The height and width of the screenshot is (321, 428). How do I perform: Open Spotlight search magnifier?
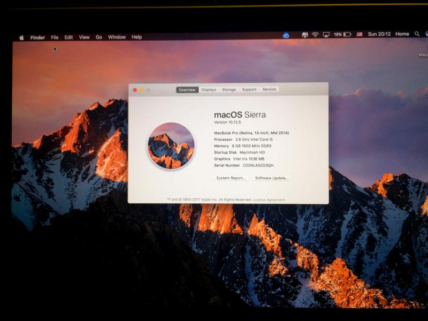tap(417, 34)
